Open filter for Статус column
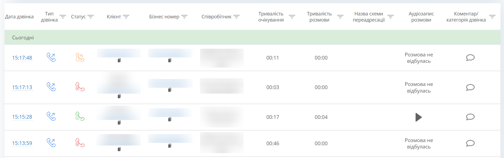The image size is (504, 158). pyautogui.click(x=91, y=16)
